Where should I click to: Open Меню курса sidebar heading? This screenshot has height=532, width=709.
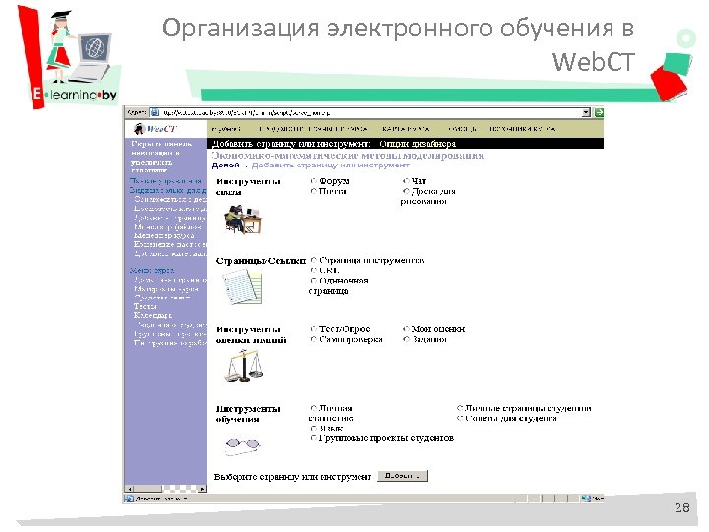(152, 271)
